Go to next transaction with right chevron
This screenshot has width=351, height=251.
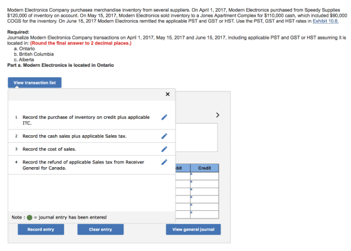pyautogui.click(x=217, y=115)
